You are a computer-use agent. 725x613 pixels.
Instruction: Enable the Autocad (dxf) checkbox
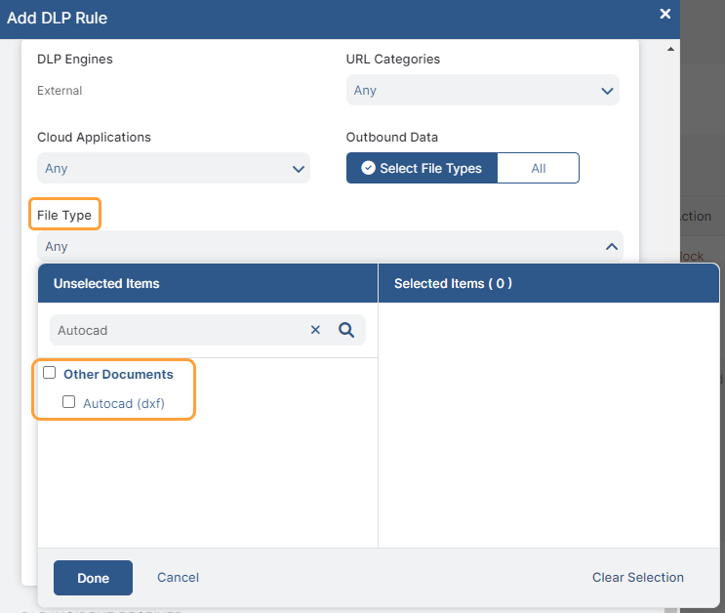point(68,401)
